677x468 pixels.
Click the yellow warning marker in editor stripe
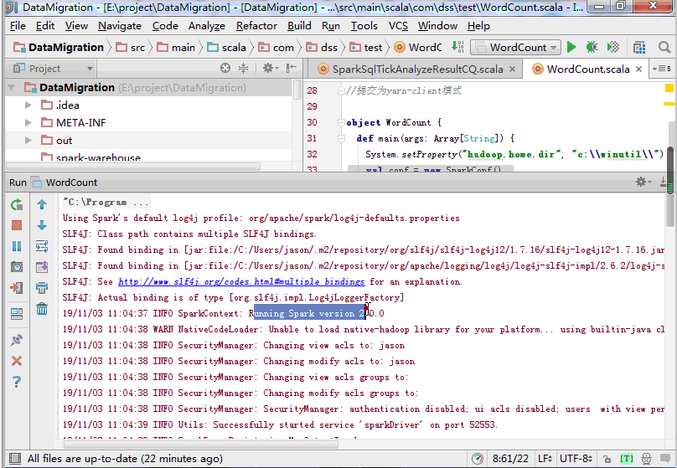point(669,87)
